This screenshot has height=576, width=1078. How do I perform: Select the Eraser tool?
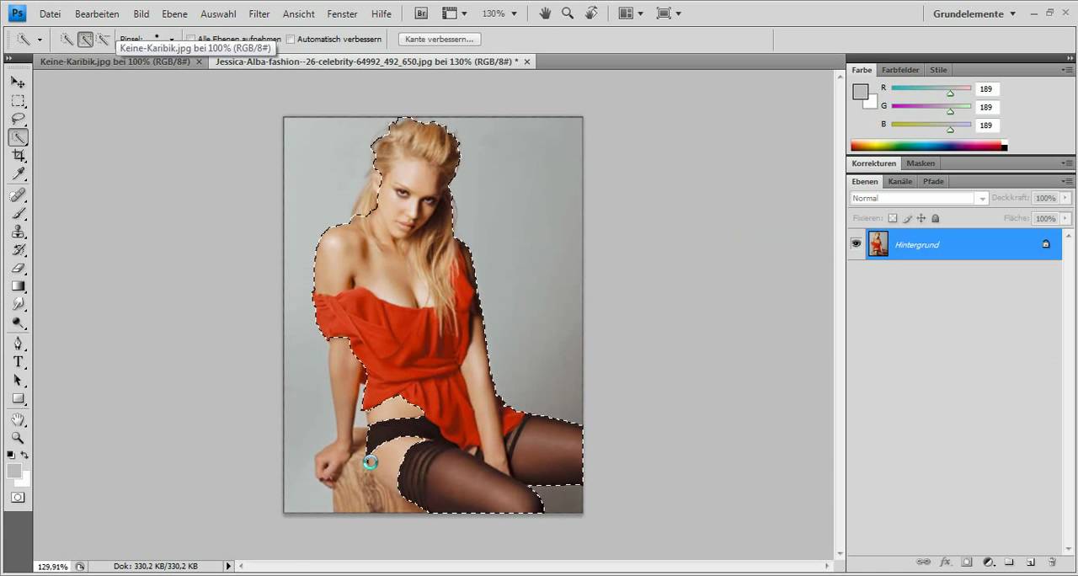(x=18, y=268)
